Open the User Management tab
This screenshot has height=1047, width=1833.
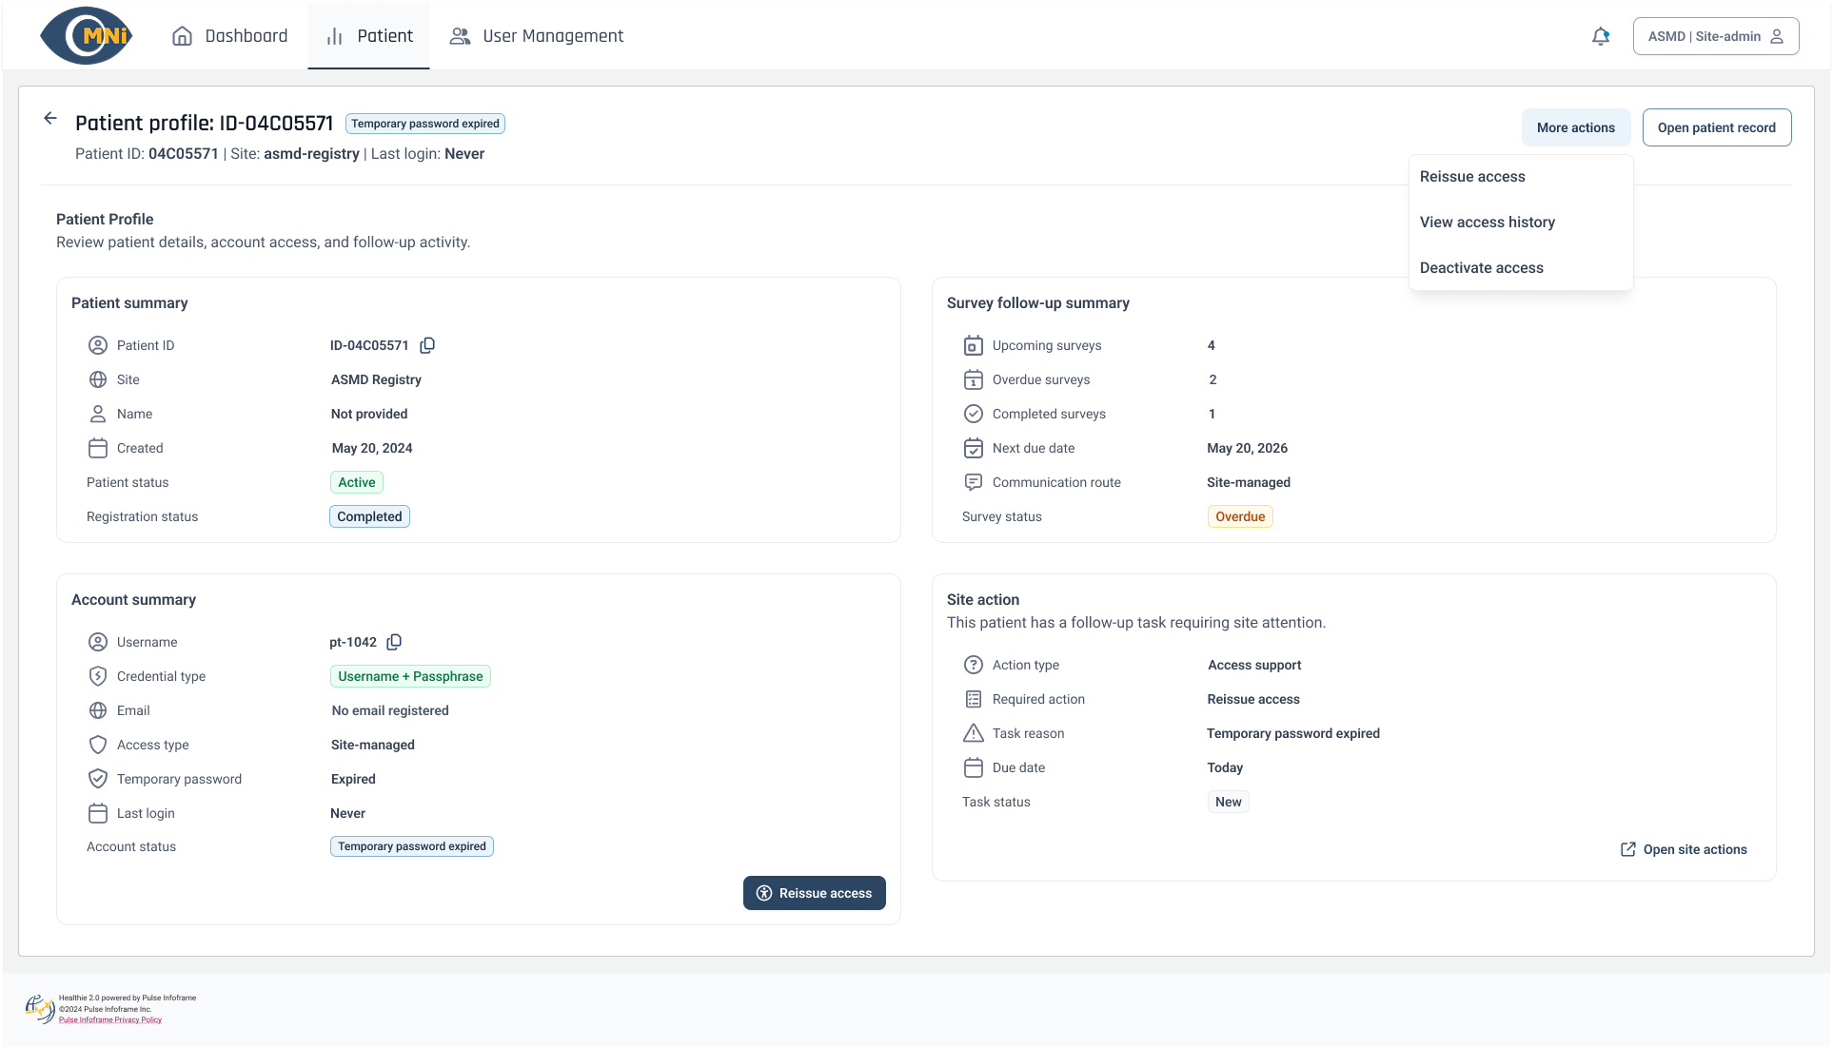[536, 36]
